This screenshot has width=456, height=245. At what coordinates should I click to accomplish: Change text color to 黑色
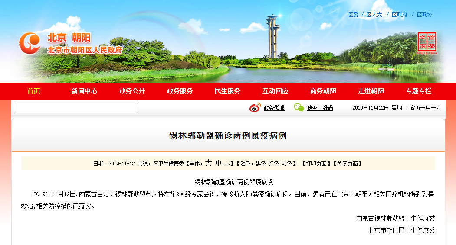261,164
